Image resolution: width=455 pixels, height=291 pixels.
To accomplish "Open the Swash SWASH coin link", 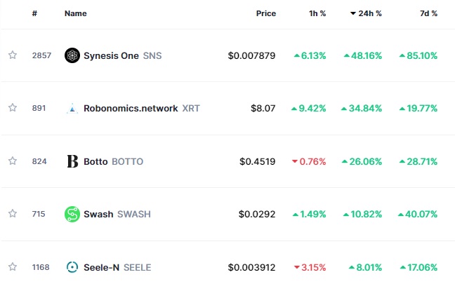I will click(117, 214).
